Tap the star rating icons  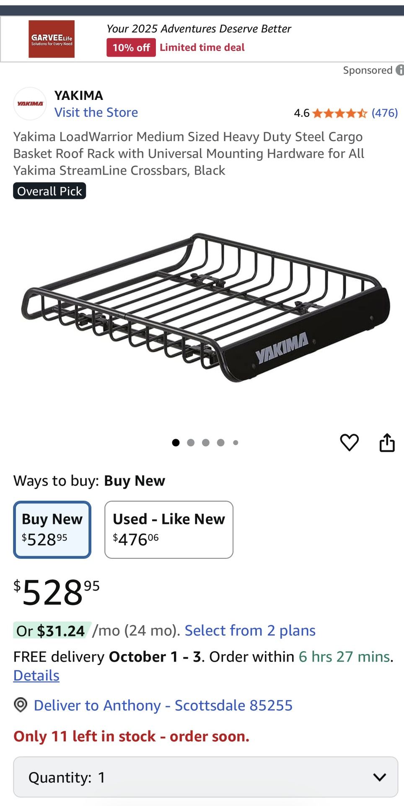[x=339, y=113]
